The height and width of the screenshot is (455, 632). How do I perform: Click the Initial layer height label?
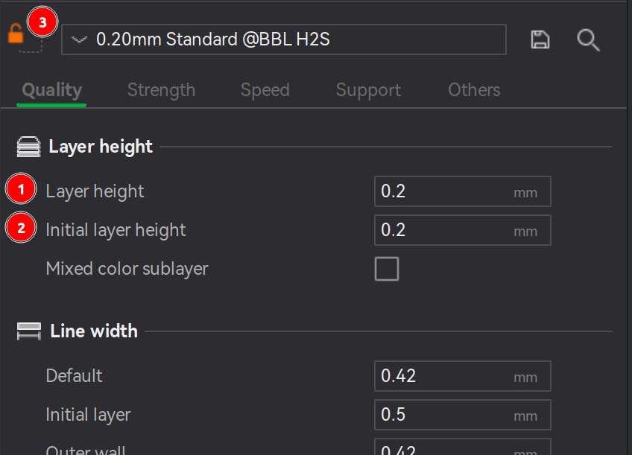[x=116, y=230]
